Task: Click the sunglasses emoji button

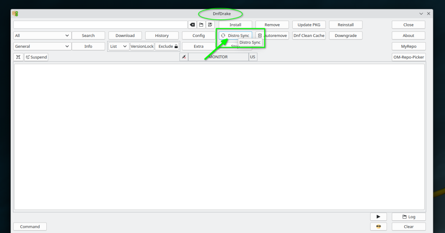Action: [x=378, y=226]
